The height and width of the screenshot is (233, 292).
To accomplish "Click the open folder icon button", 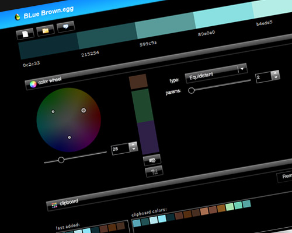I will point(46,30).
